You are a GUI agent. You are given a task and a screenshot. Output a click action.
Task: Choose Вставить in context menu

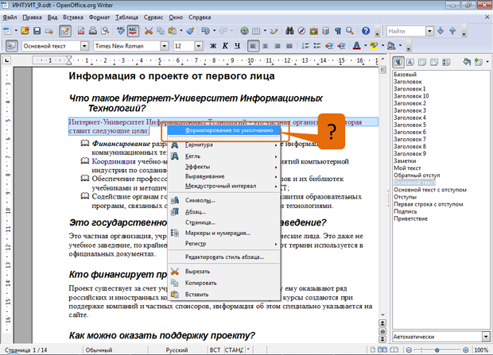pyautogui.click(x=224, y=295)
